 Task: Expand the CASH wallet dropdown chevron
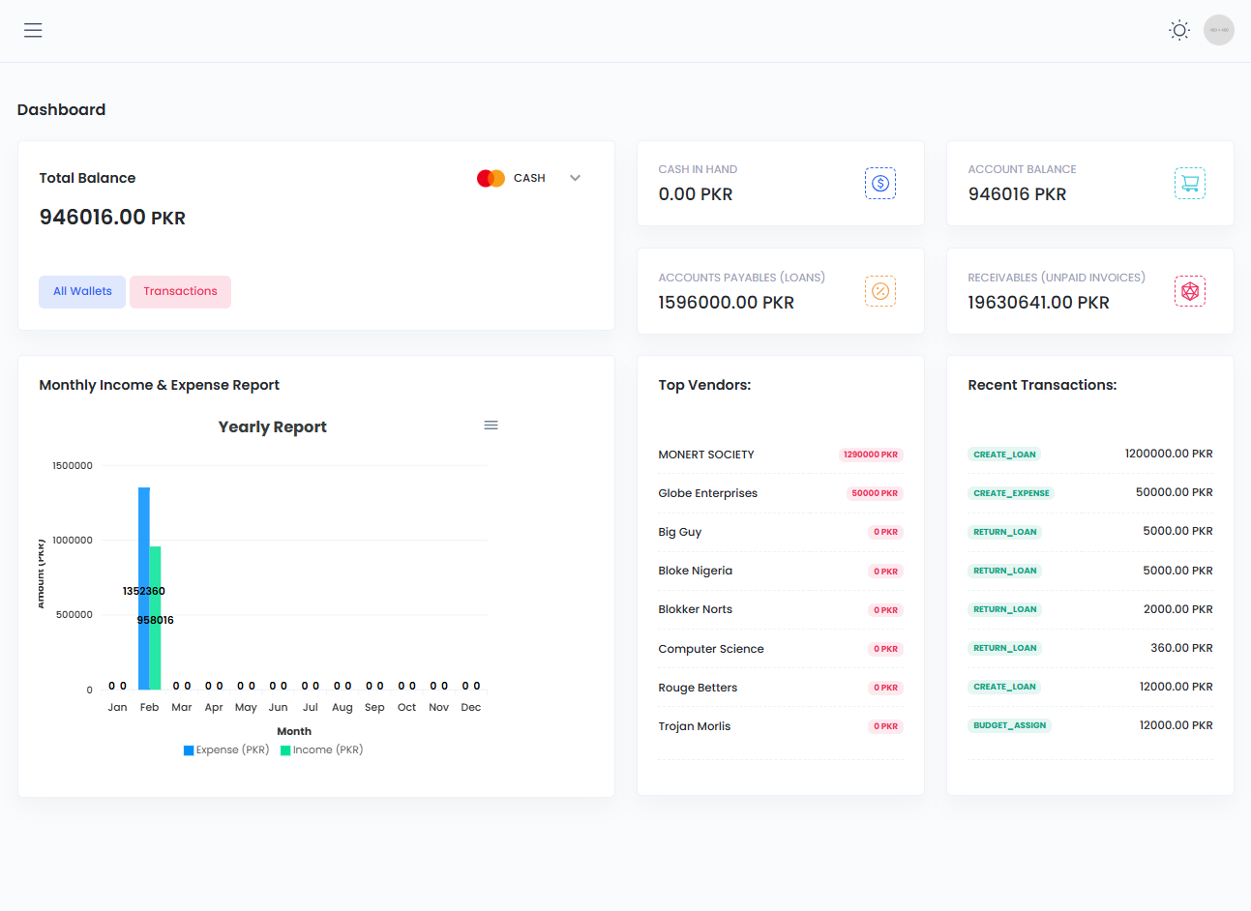[575, 178]
